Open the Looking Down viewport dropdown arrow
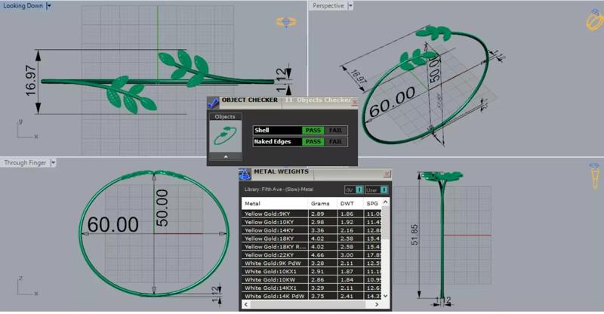The image size is (604, 314). (x=48, y=6)
